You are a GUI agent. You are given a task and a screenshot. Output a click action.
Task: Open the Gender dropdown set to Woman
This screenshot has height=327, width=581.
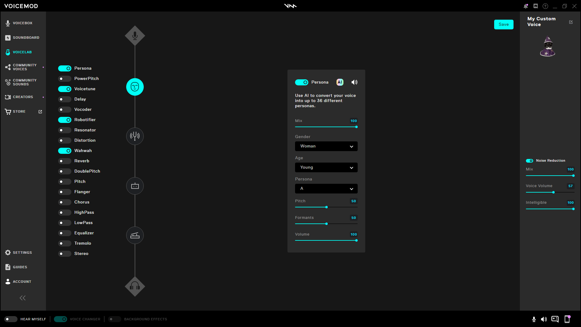coord(326,146)
